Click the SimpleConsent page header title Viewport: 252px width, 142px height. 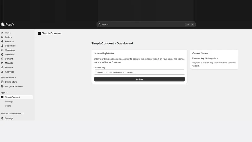[x=52, y=33]
